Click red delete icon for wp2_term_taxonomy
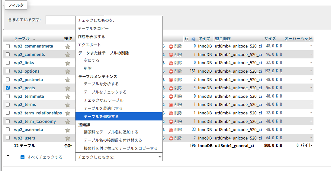The width and height of the screenshot is (331, 171). tap(171, 122)
